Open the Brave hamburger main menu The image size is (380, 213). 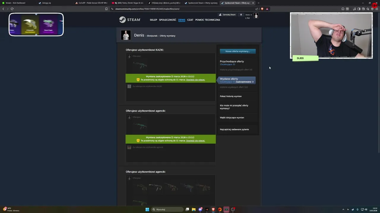pyautogui.click(x=377, y=9)
